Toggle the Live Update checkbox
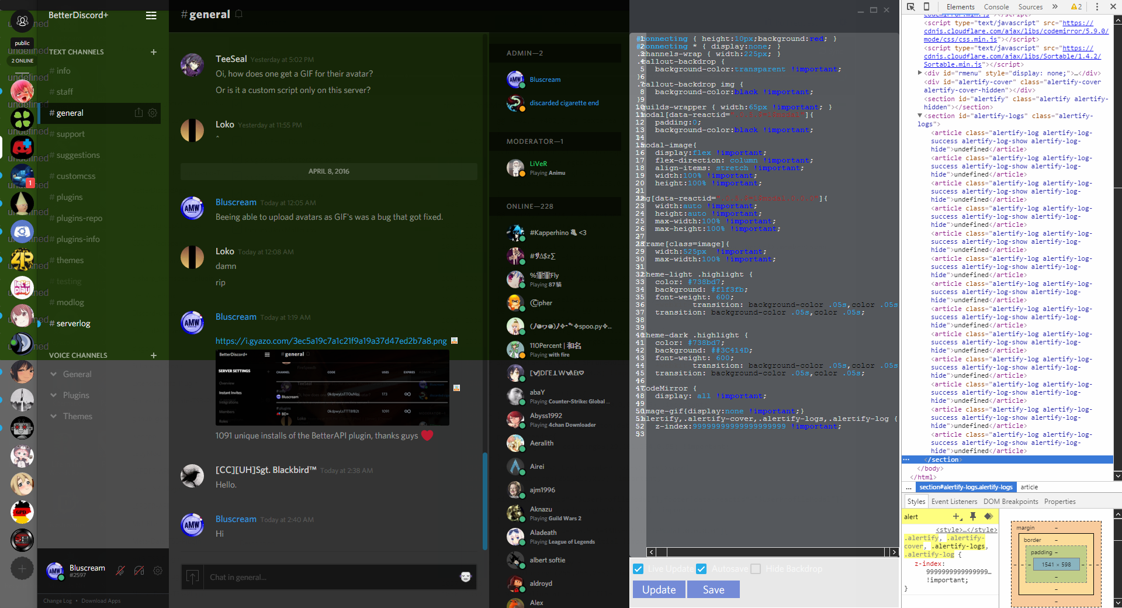Viewport: 1122px width, 608px height. coord(638,569)
